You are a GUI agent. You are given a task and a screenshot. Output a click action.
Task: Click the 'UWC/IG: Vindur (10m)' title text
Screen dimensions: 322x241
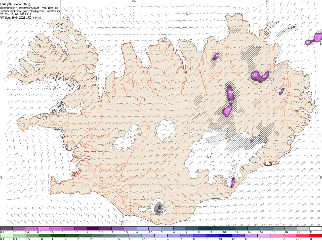[x=16, y=4]
